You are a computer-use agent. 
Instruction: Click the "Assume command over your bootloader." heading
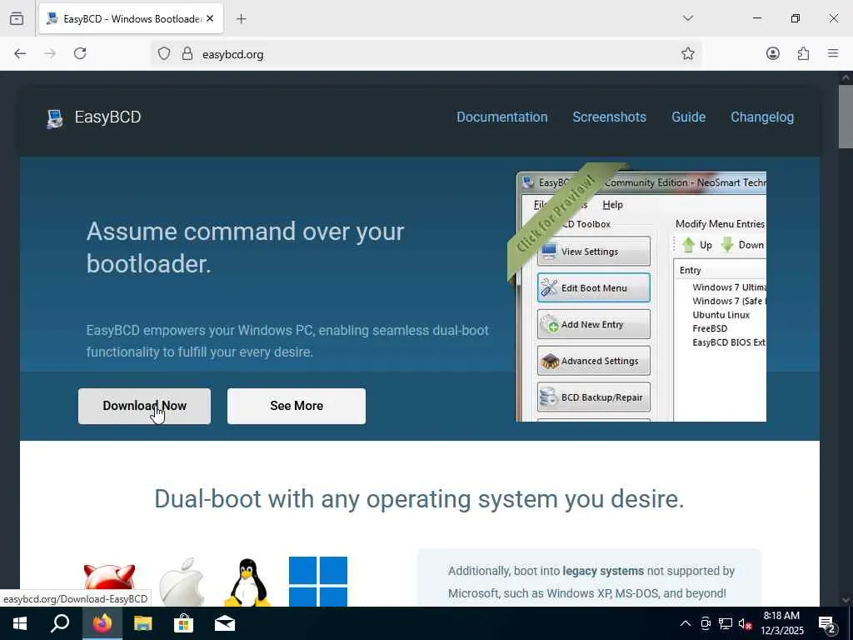coord(246,247)
